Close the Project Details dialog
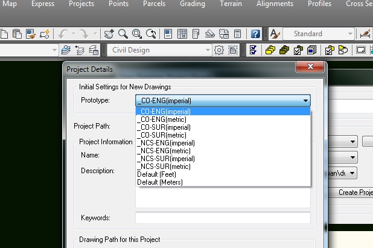 click(310, 66)
